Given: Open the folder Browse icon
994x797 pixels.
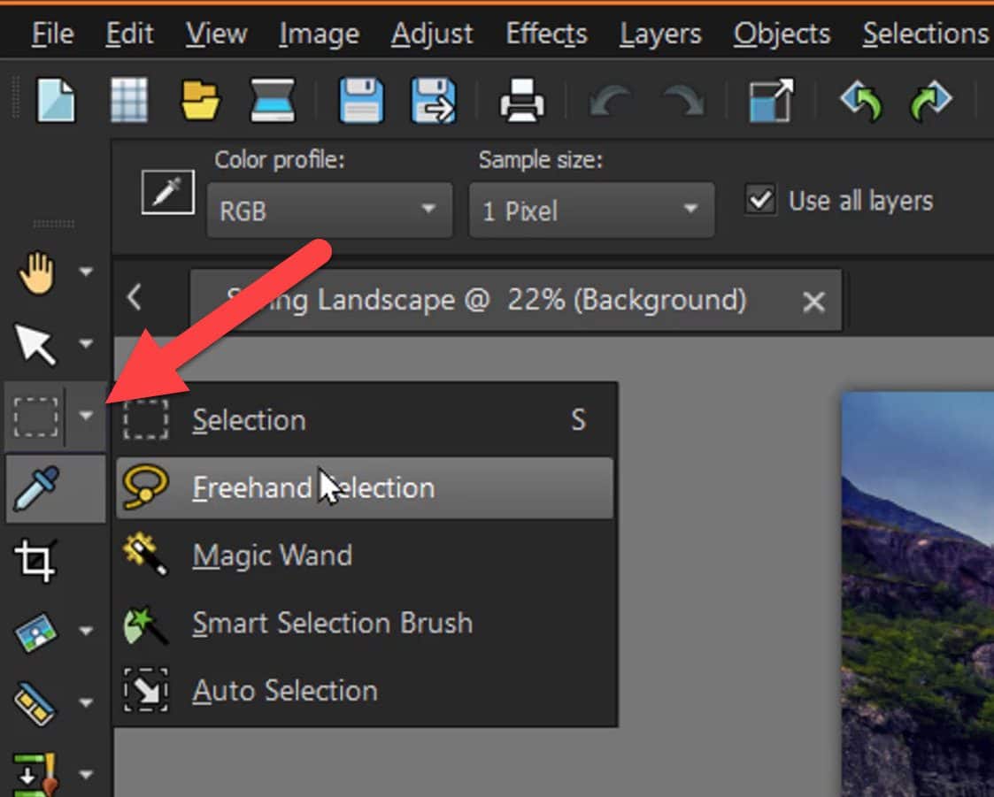Looking at the screenshot, I should click(x=201, y=99).
